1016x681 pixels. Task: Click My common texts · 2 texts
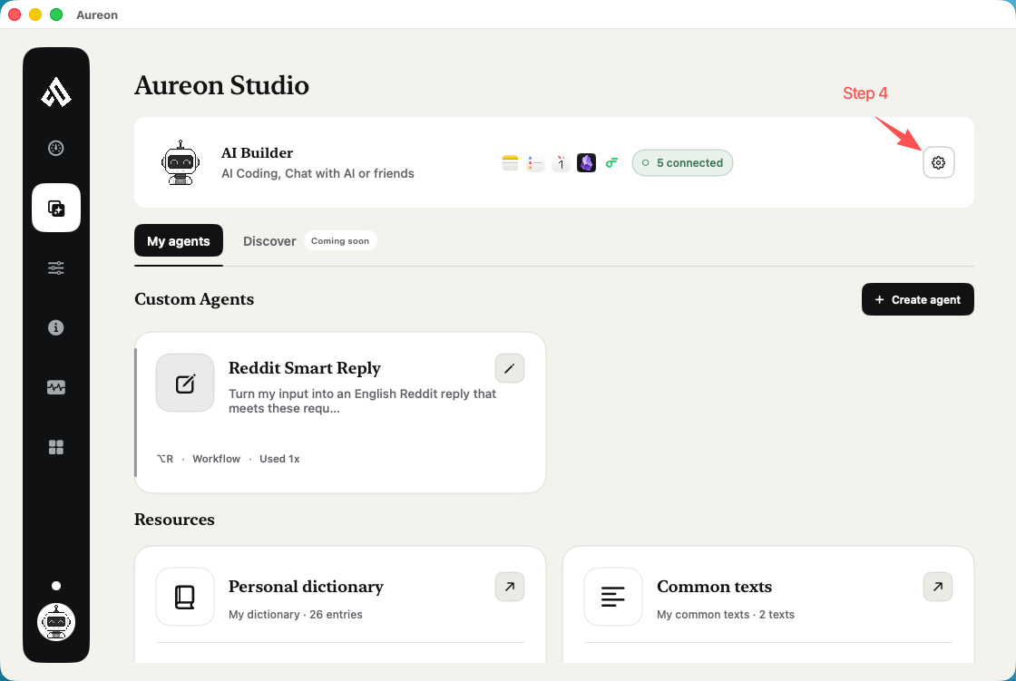tap(726, 614)
